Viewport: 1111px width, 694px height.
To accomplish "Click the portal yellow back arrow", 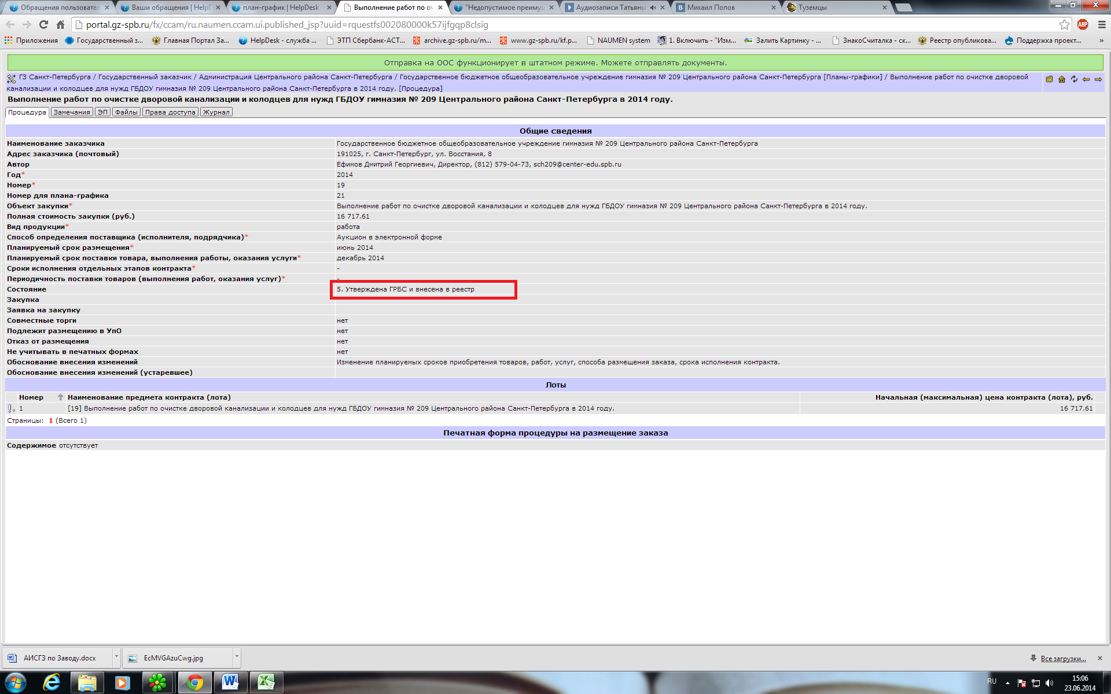I will 1086,79.
